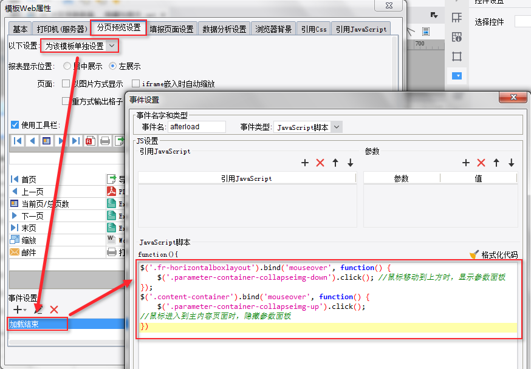Image resolution: width=531 pixels, height=369 pixels.
Task: Select 左展示 radio button
Action: pos(112,66)
